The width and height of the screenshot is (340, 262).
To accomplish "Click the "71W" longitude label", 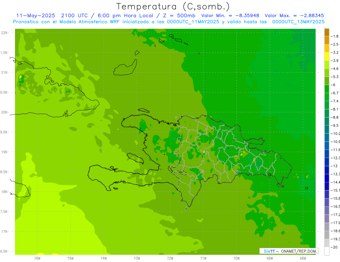I will coord(203,258).
